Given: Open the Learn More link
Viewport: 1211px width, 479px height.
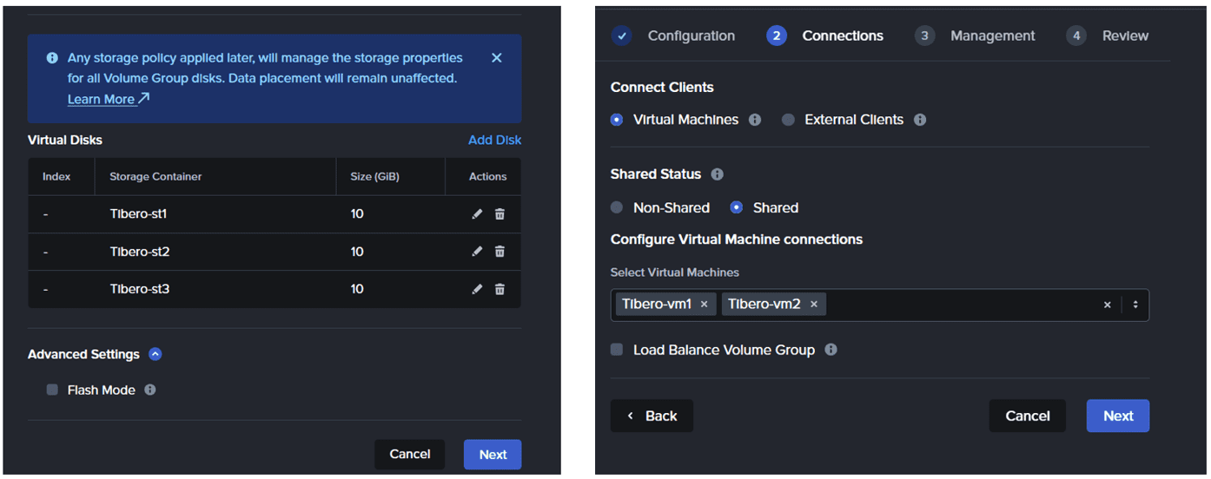Looking at the screenshot, I should tap(109, 99).
